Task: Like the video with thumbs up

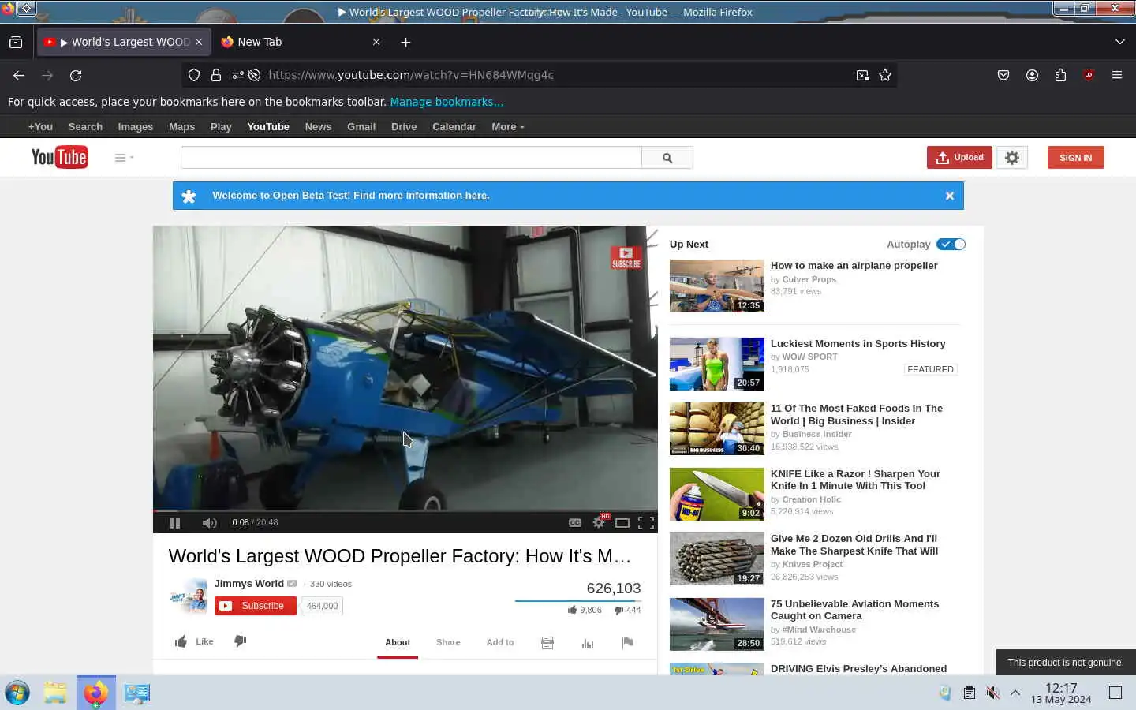Action: 194,641
